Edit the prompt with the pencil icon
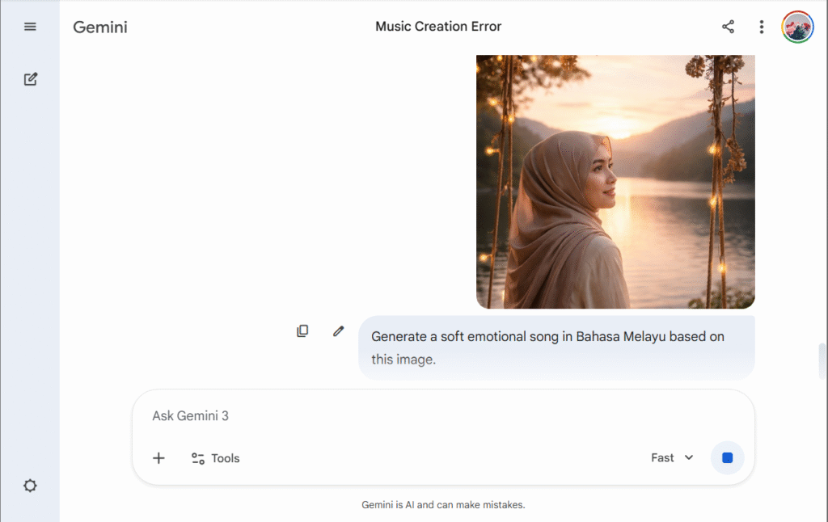 click(x=339, y=330)
